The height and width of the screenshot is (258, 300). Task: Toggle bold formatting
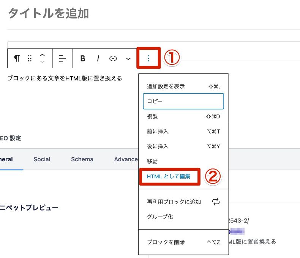point(83,58)
